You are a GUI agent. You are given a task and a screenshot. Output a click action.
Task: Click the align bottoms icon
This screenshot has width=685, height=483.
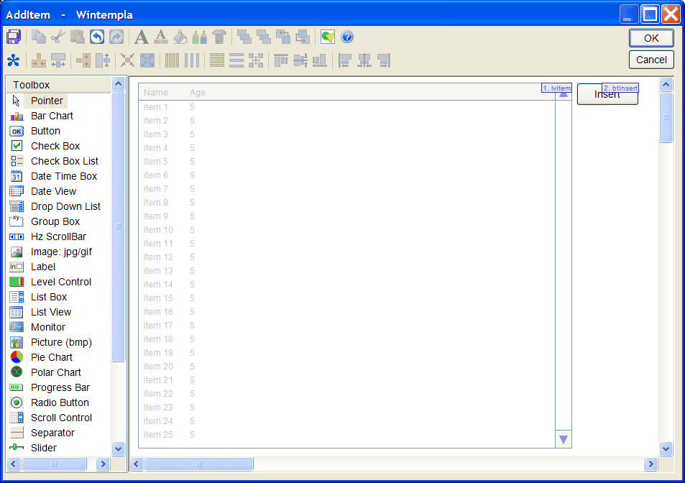[320, 60]
